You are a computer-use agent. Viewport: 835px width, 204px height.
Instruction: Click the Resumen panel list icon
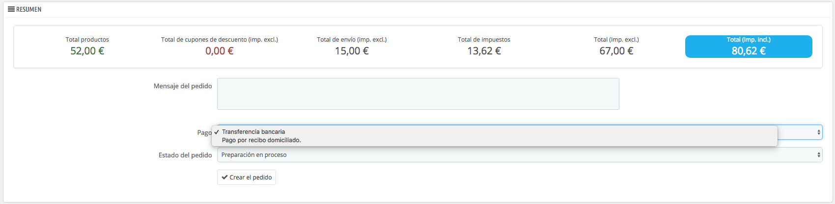pos(11,9)
